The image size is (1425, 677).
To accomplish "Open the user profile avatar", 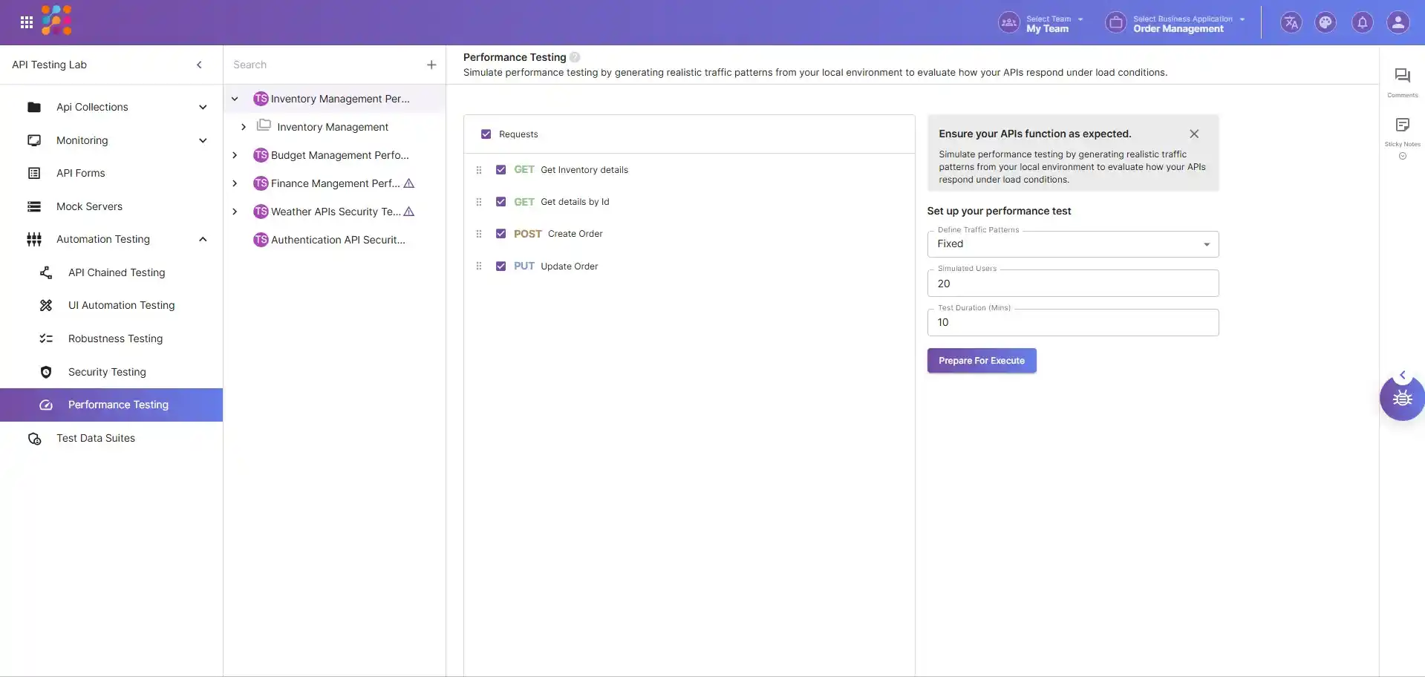I will click(x=1398, y=22).
